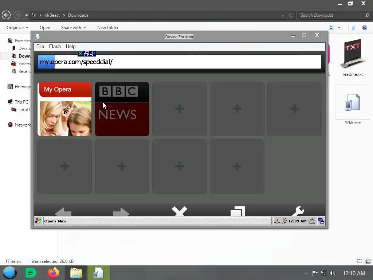The width and height of the screenshot is (373, 280).
Task: Click the Opera Mini back arrow
Action: pos(63,212)
